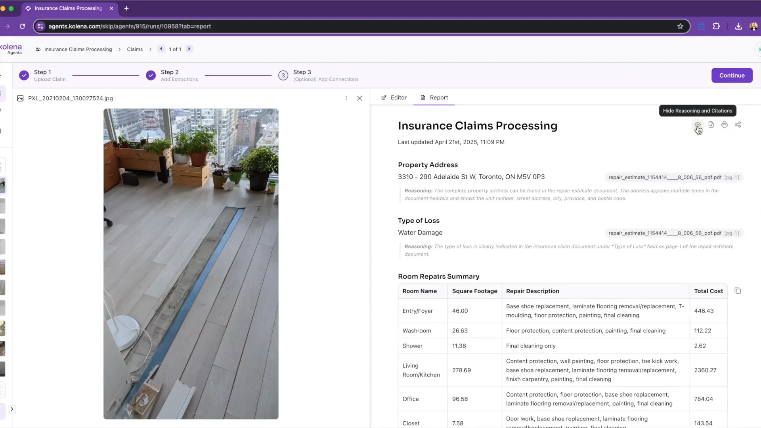The height and width of the screenshot is (428, 761).
Task: Expand the collapsed left sidebar panel
Action: [11, 409]
